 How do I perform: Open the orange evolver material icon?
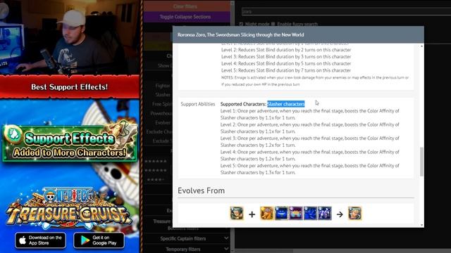[x=267, y=214]
